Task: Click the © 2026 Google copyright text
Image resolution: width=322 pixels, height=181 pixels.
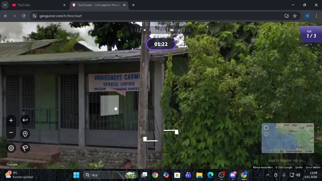Action: [284, 167]
